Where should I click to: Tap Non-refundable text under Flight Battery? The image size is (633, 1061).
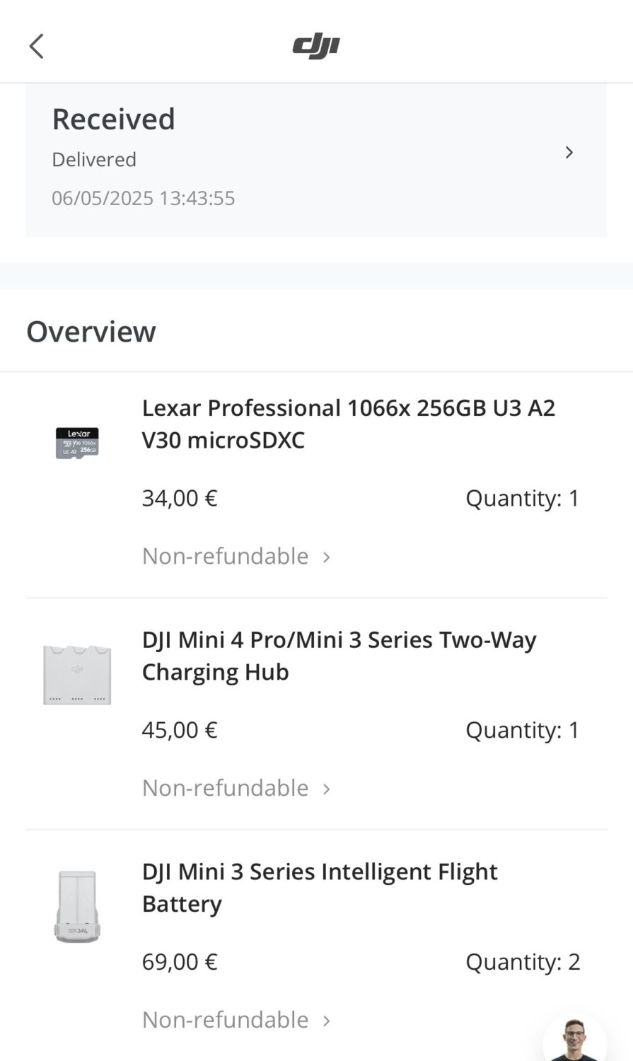pyautogui.click(x=226, y=1020)
